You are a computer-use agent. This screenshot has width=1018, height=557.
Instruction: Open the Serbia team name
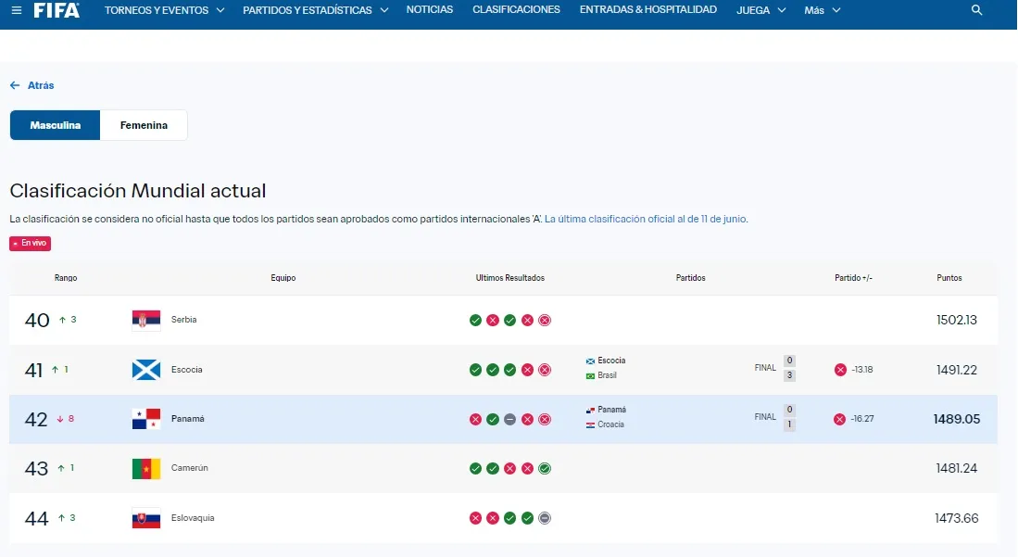tap(183, 320)
